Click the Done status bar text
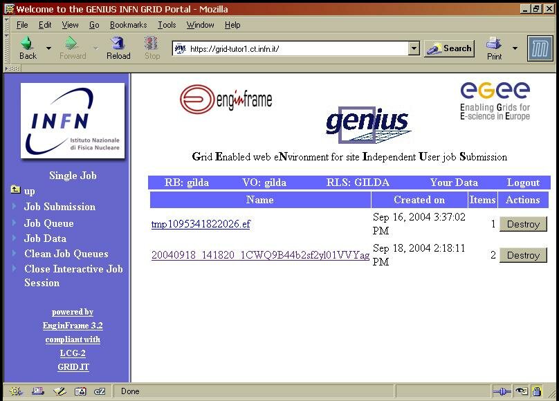Image resolution: width=559 pixels, height=401 pixels. (130, 391)
